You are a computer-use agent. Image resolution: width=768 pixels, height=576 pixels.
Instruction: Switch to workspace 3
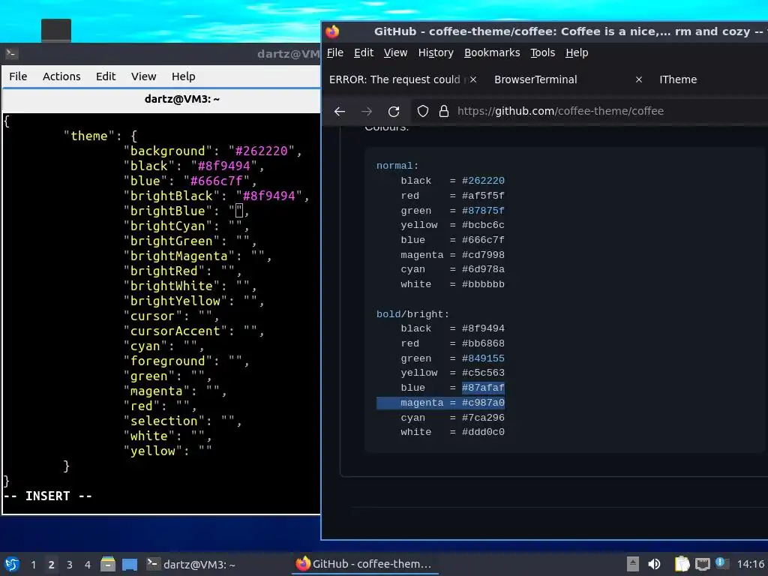(x=70, y=565)
